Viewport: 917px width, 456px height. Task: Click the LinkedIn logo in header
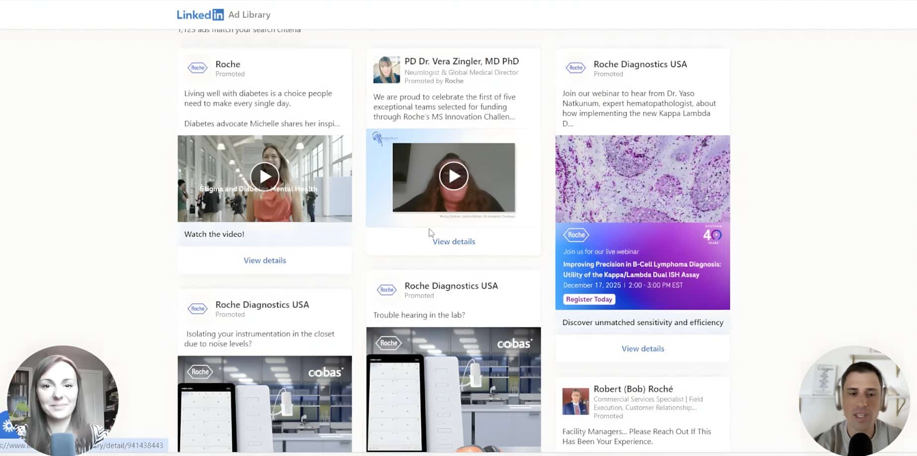click(x=200, y=15)
